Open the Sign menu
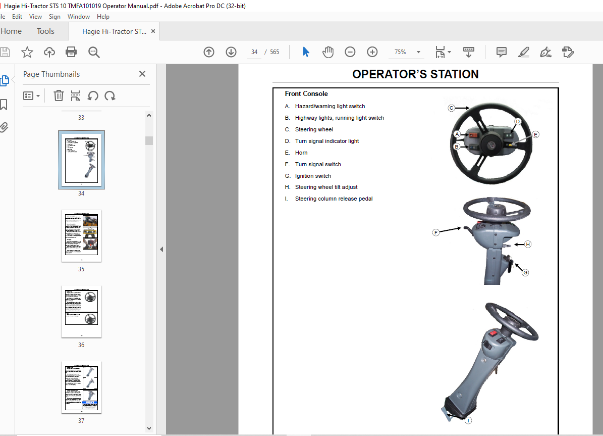Viewport: 603px width, 436px height. coord(54,17)
